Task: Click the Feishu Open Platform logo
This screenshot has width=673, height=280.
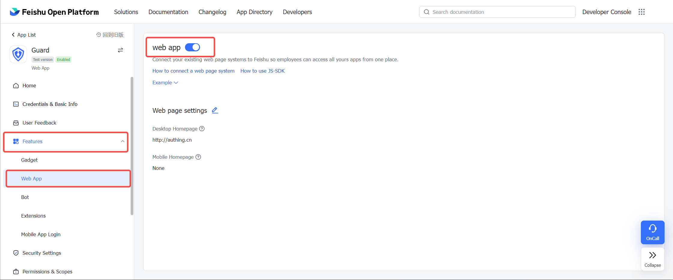Action: click(x=54, y=12)
